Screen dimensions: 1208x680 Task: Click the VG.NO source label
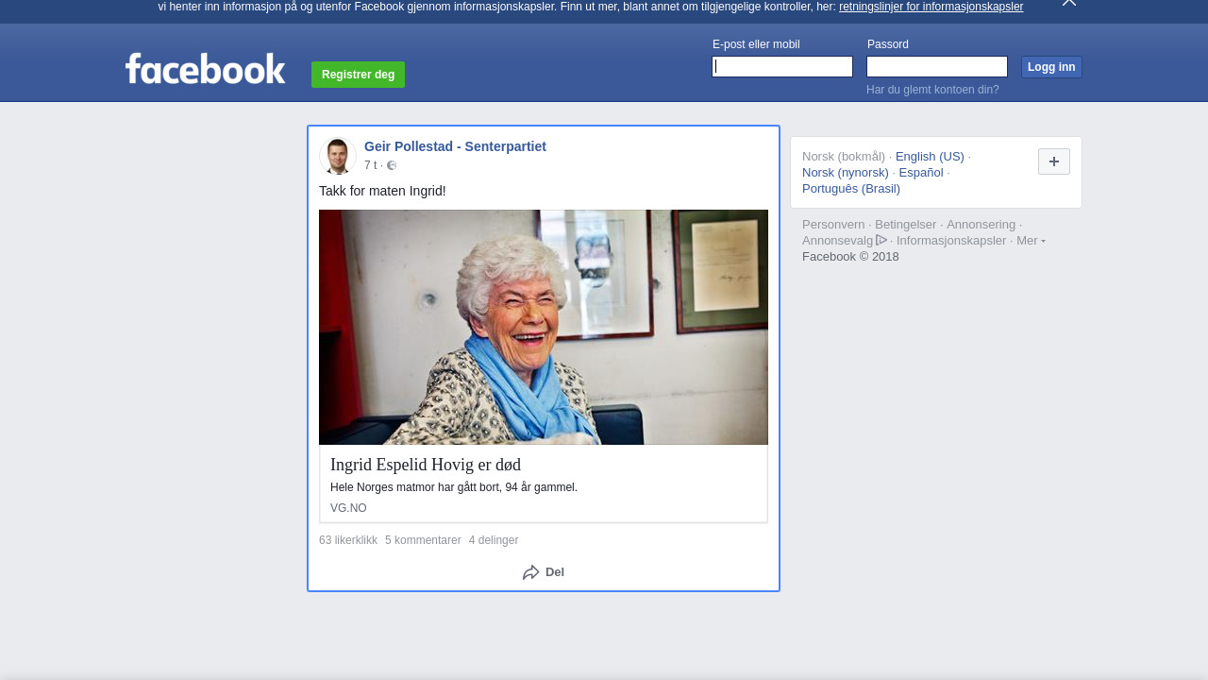348,508
